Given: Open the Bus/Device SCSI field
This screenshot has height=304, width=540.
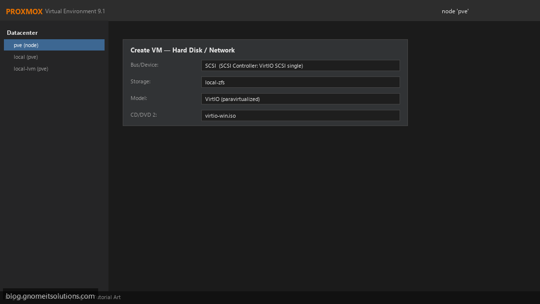Looking at the screenshot, I should (300, 65).
